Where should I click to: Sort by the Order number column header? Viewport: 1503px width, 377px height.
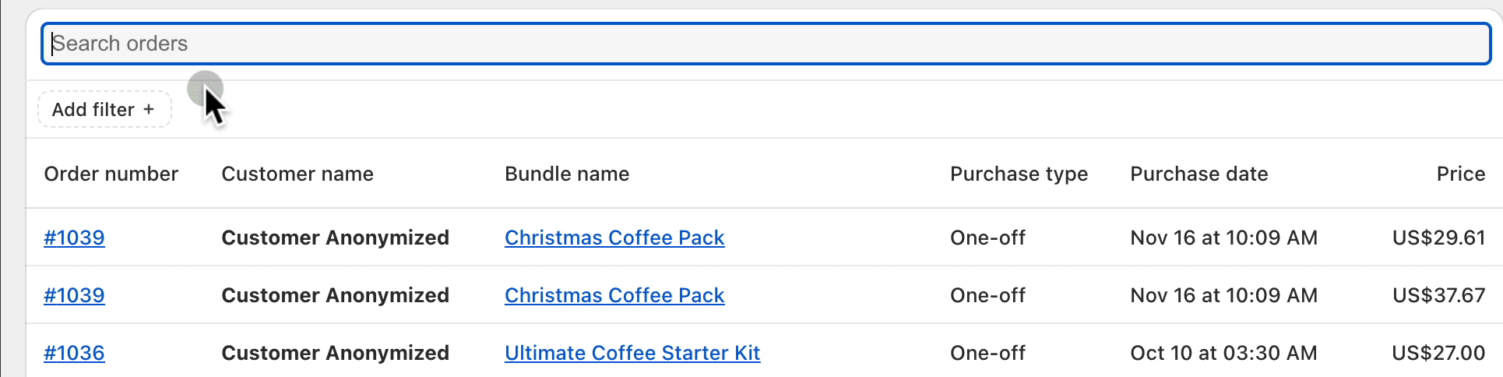pos(111,174)
